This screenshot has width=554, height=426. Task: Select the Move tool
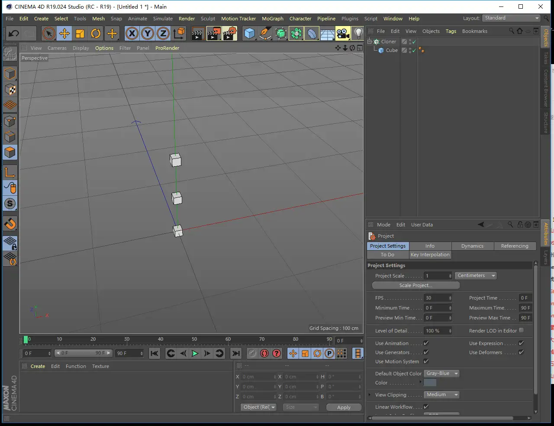coord(64,33)
